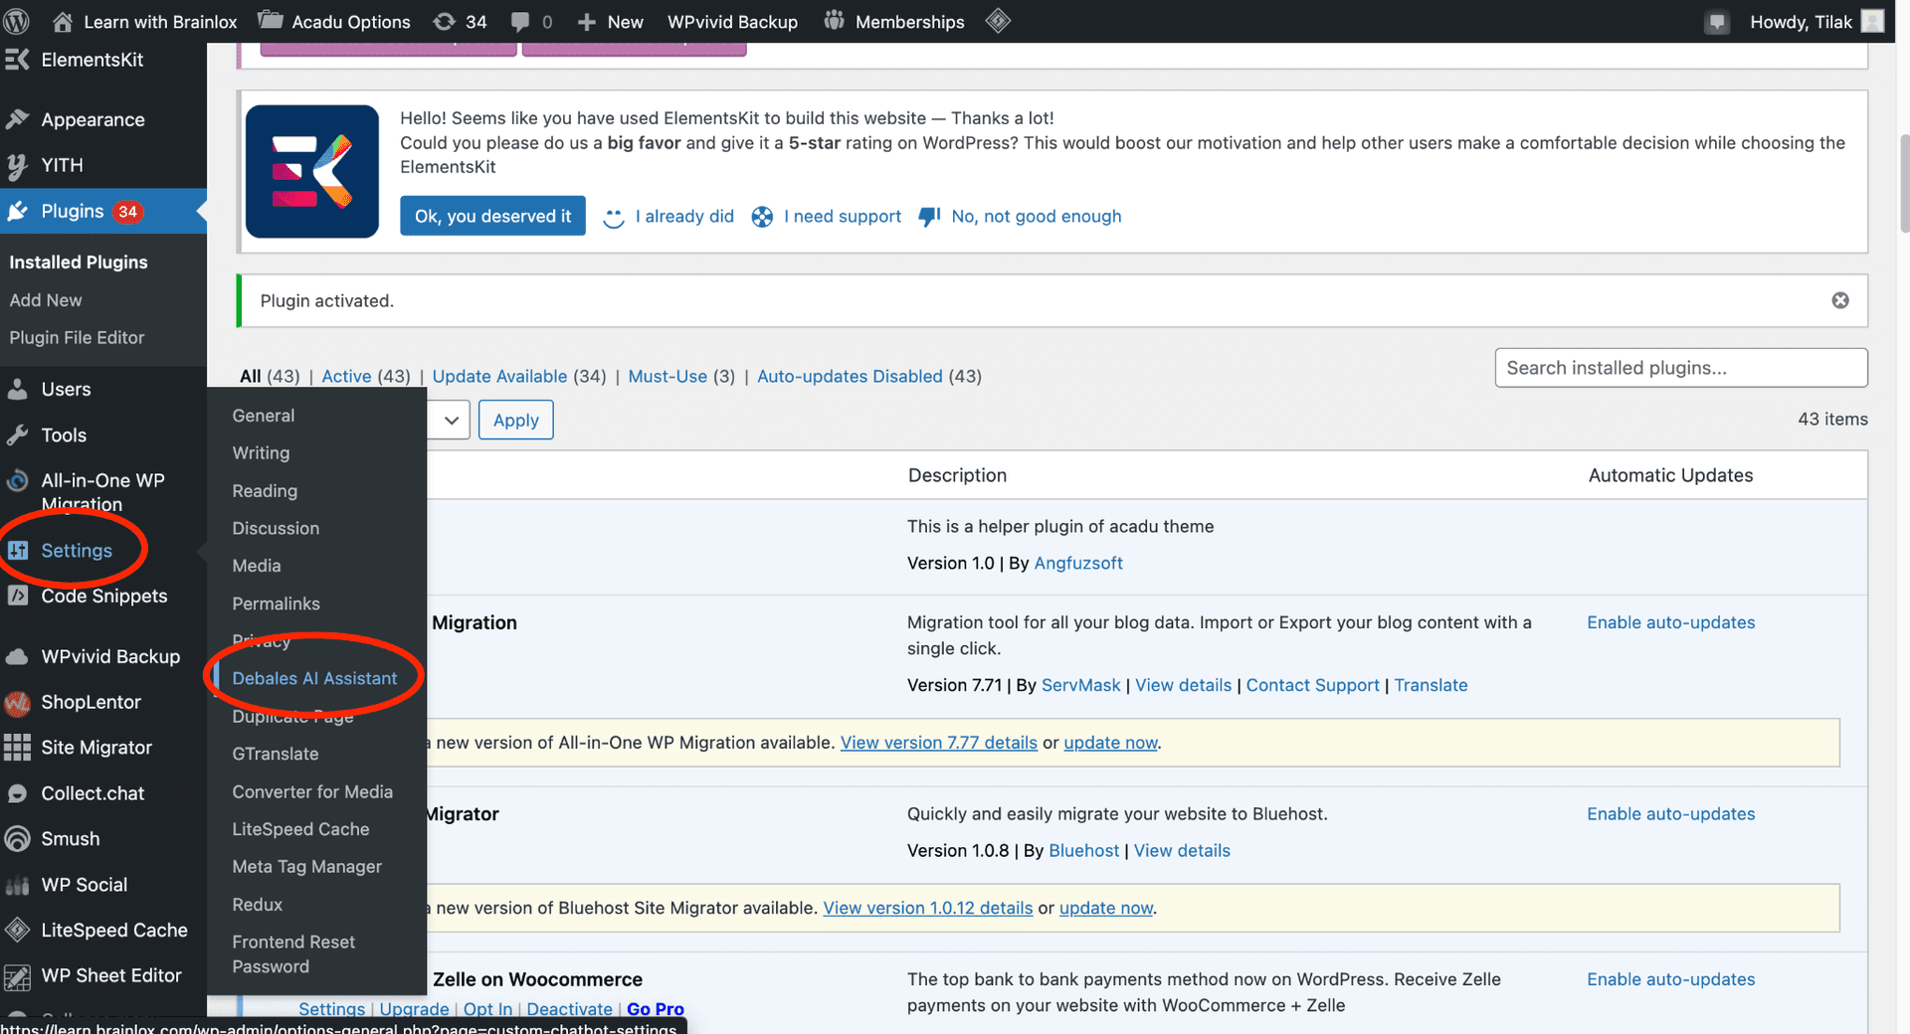Screen dimensions: 1910x1034
Task: Select Writing in the Settings submenu
Action: click(x=260, y=452)
